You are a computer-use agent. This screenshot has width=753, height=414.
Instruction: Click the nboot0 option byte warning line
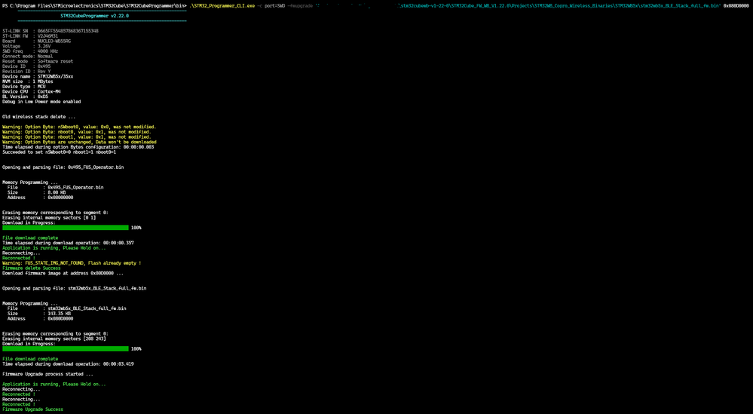77,132
